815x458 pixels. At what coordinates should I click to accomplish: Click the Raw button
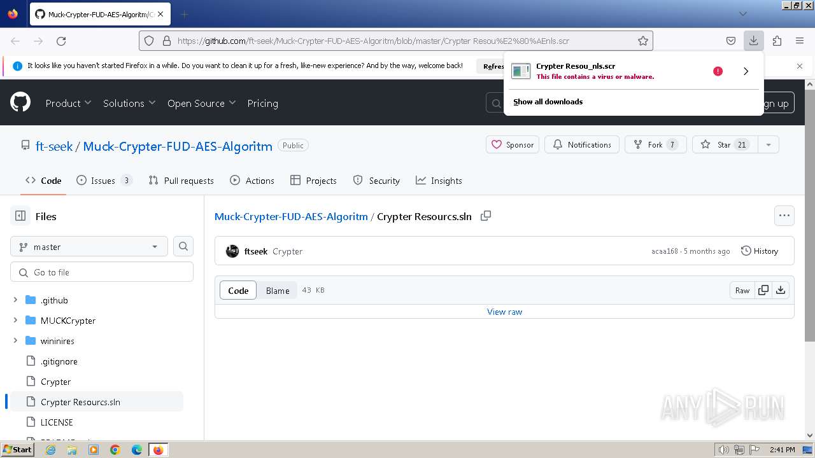742,290
